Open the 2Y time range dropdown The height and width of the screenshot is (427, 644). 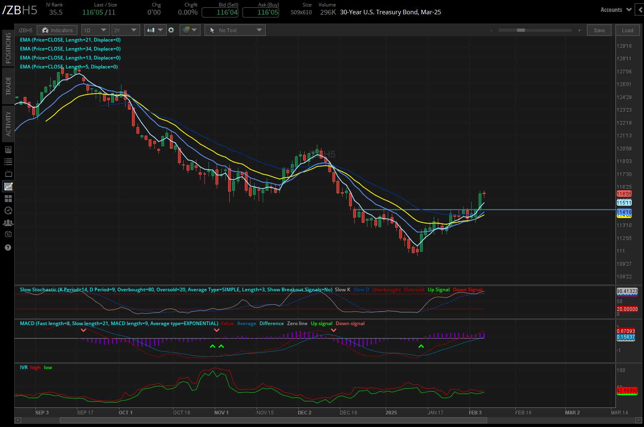(125, 30)
